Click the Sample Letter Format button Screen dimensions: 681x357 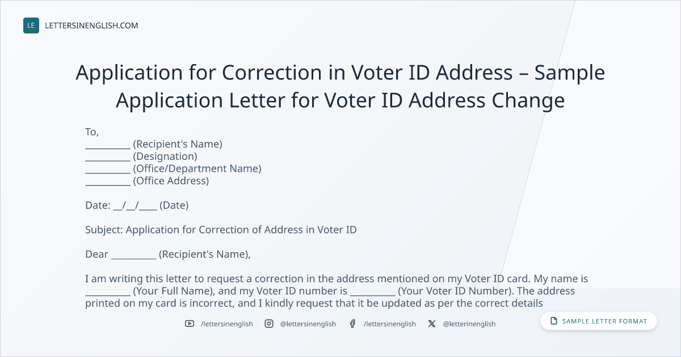tap(599, 321)
